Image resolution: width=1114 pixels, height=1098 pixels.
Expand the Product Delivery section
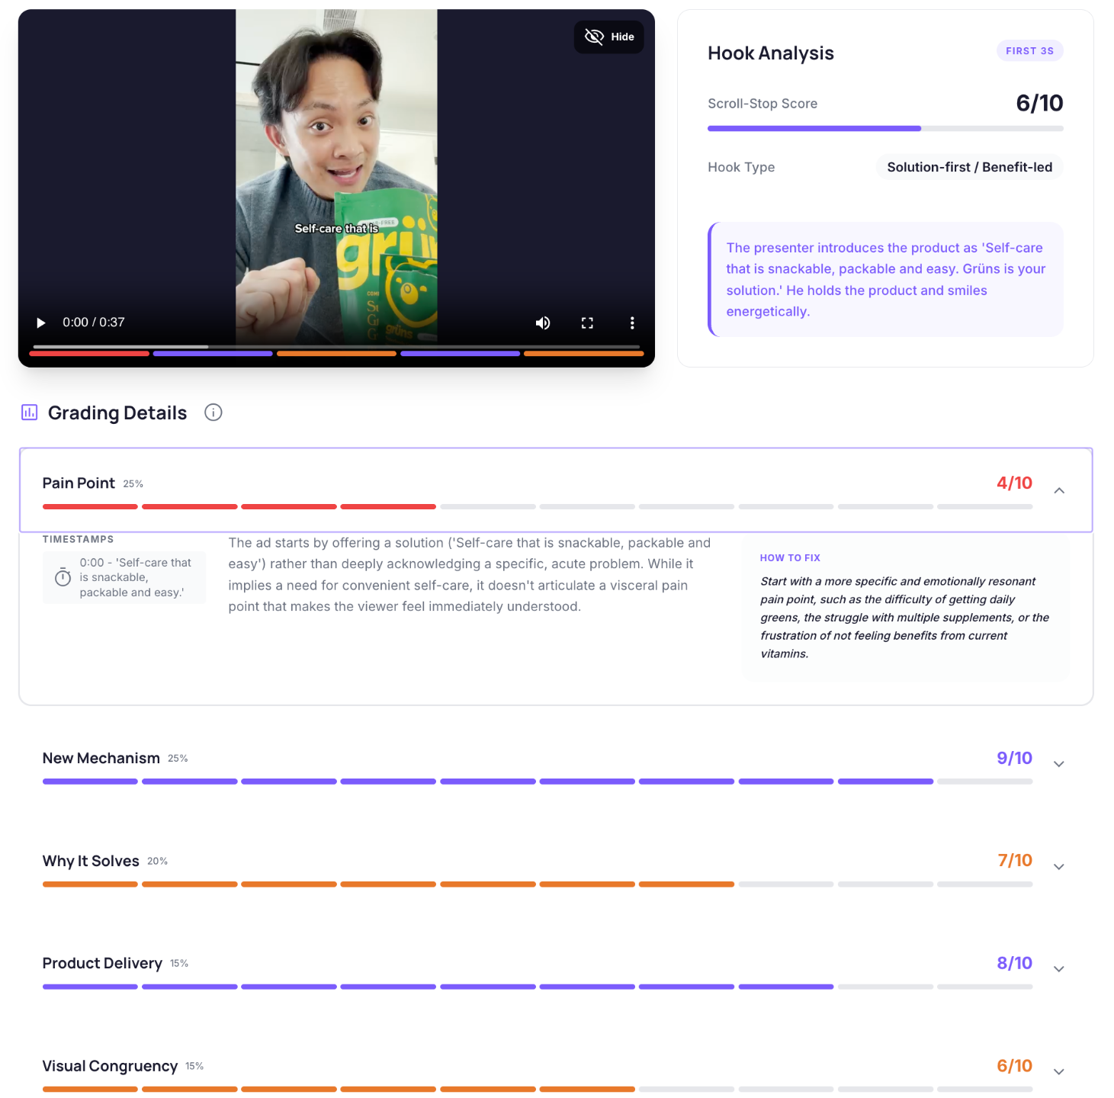[1059, 968]
